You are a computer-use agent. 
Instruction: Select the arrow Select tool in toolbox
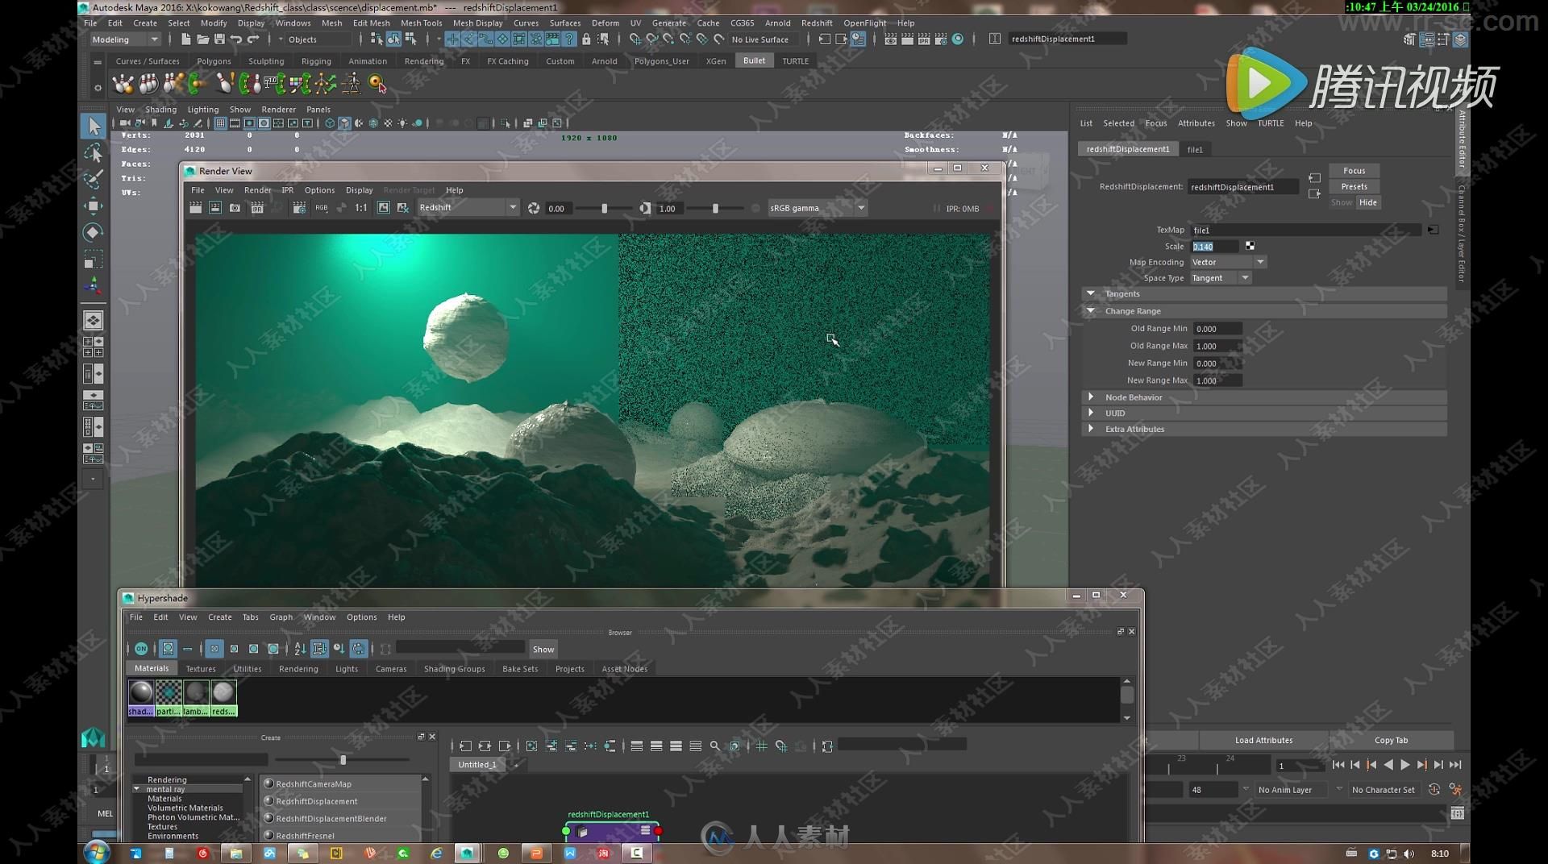[94, 126]
